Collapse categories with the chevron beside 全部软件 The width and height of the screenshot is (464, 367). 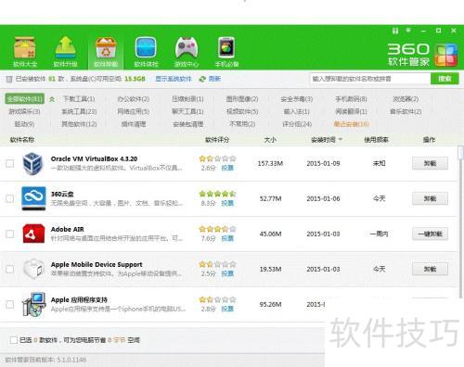(x=52, y=99)
